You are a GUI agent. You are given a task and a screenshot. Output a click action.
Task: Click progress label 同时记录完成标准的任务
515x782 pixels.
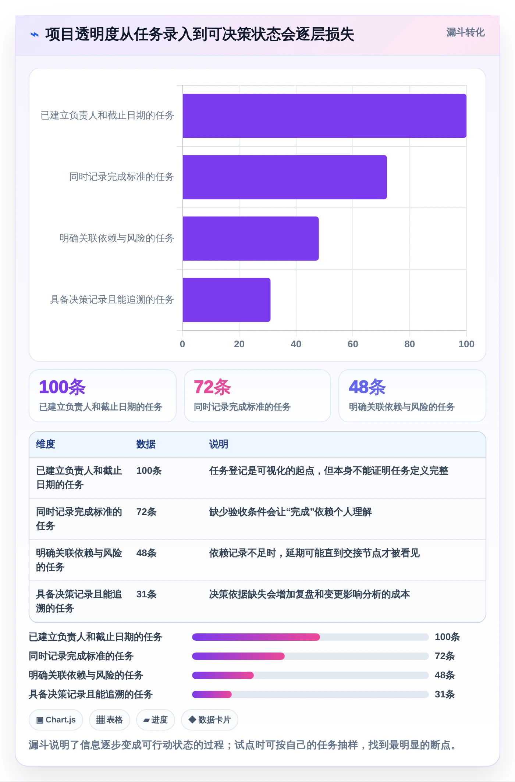click(x=81, y=656)
